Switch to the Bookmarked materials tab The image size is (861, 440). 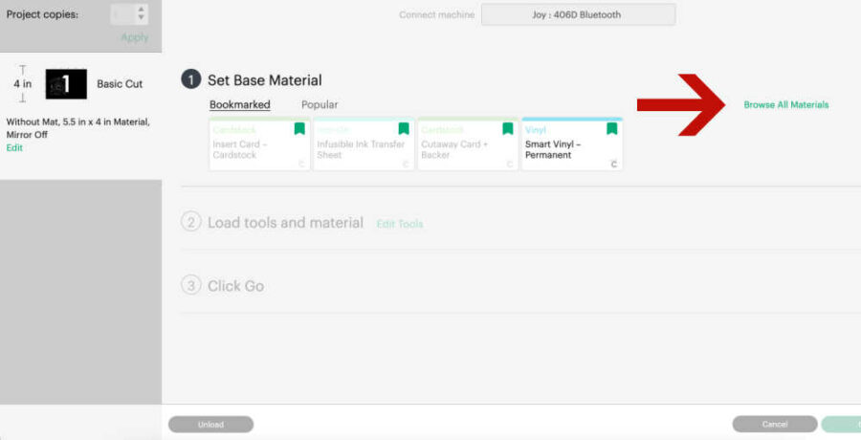[239, 104]
